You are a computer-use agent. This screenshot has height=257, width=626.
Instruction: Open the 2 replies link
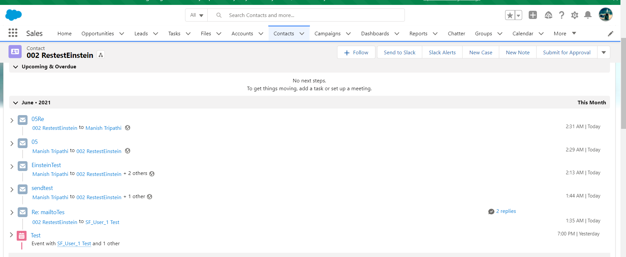click(x=506, y=211)
